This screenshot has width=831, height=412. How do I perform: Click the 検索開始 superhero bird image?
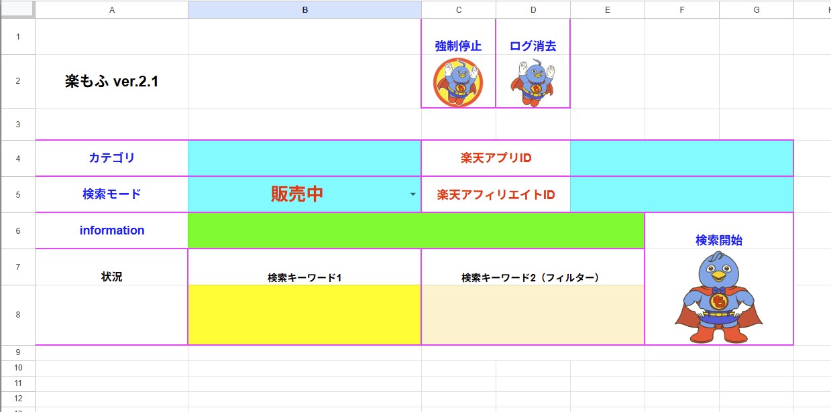pyautogui.click(x=718, y=297)
